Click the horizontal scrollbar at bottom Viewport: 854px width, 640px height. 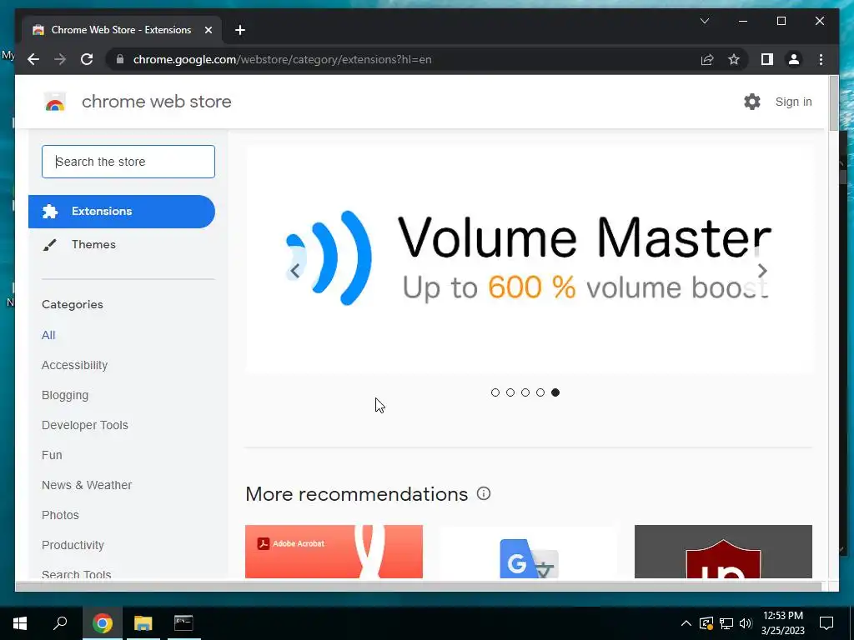419,586
